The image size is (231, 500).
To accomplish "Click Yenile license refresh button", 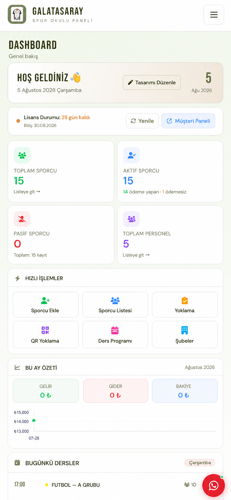I will click(142, 121).
